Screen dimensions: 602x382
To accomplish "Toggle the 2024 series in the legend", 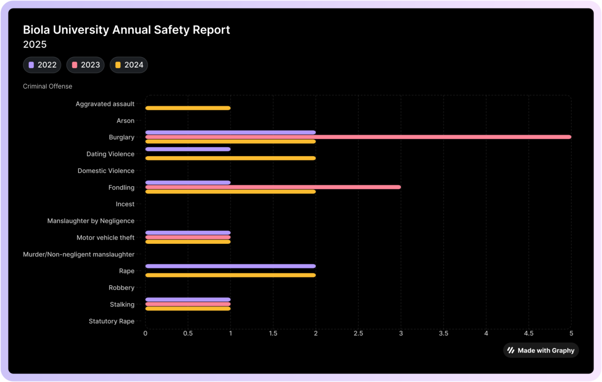I will point(128,65).
